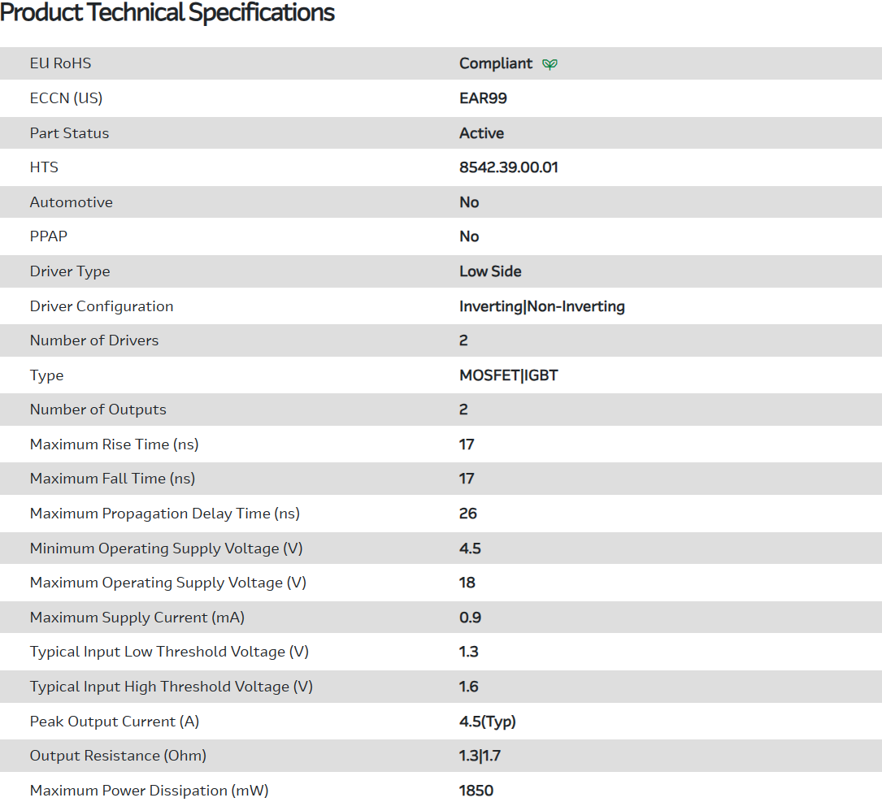Click the Driver Type label
882x802 pixels.
pyautogui.click(x=70, y=271)
